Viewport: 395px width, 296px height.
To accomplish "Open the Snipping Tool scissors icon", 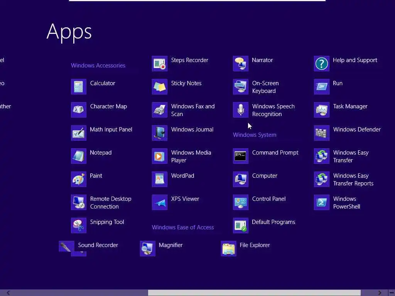I will click(79, 225).
